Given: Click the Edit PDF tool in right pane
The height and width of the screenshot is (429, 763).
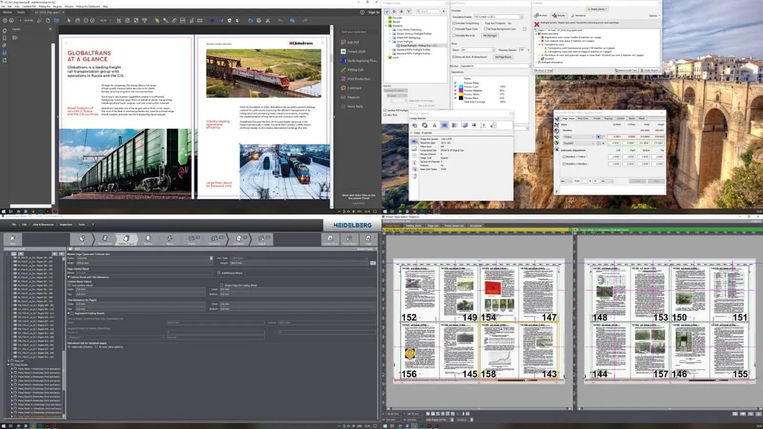Looking at the screenshot, I should click(x=353, y=42).
